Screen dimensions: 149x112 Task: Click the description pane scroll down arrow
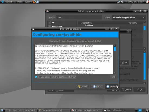[x=145, y=83]
